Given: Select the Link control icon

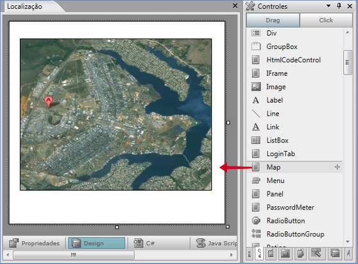Looking at the screenshot, I should [256, 127].
